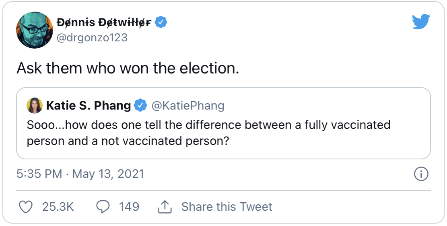
Task: Click the 149 replies count
Action: 129,207
